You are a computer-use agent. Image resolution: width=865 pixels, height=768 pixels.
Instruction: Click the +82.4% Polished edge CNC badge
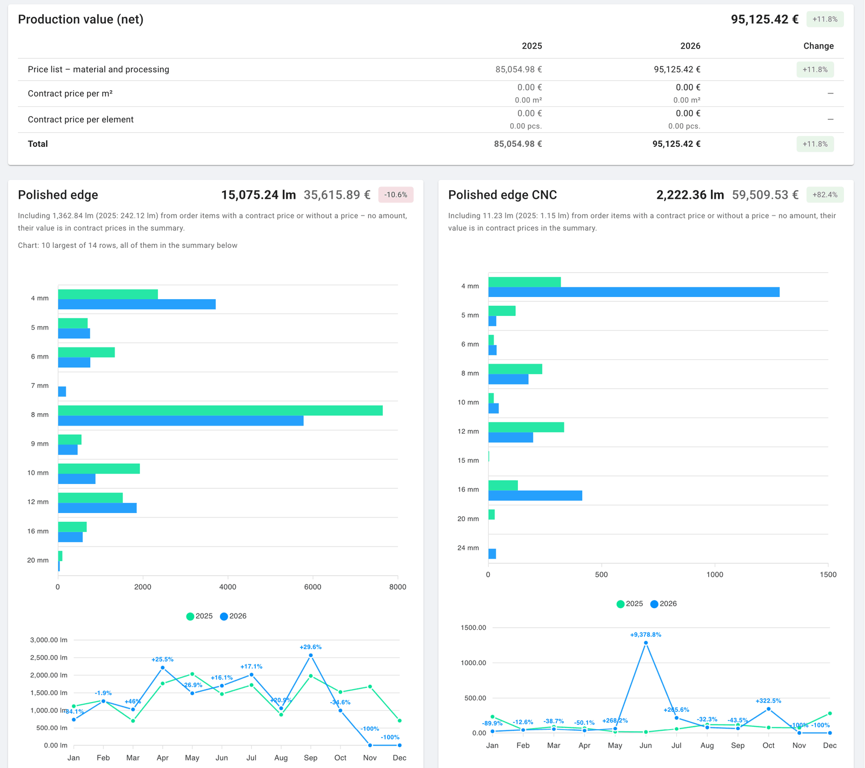825,195
